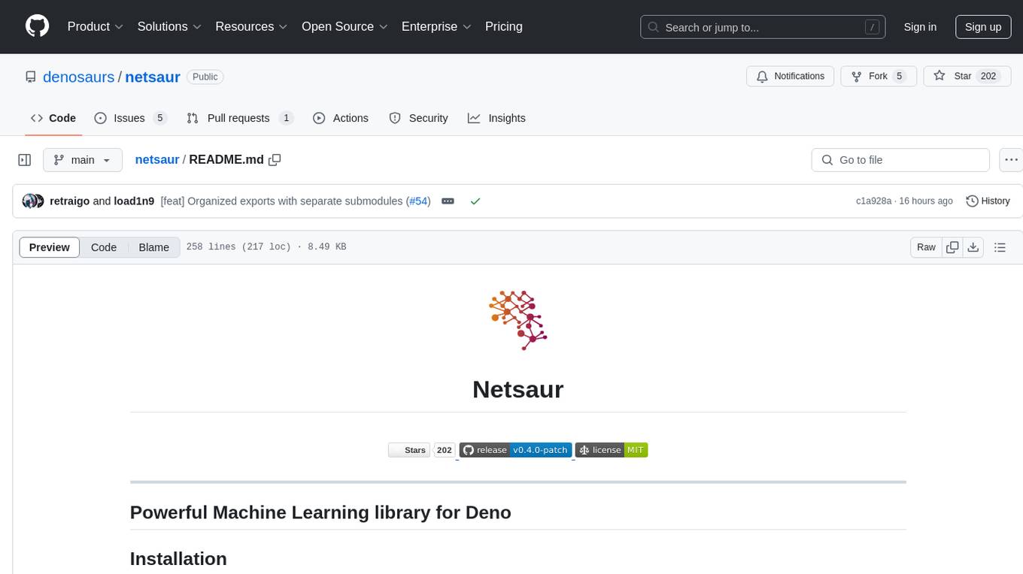Expand the Resources menu

(251, 26)
